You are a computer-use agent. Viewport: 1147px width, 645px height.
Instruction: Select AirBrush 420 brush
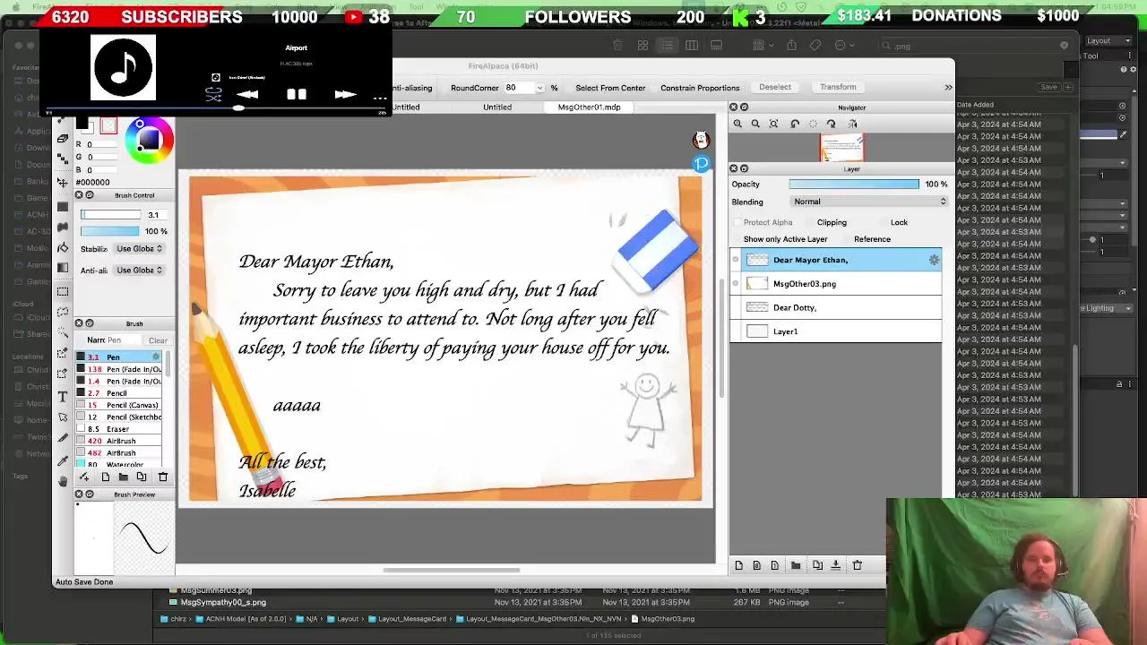[x=118, y=441]
